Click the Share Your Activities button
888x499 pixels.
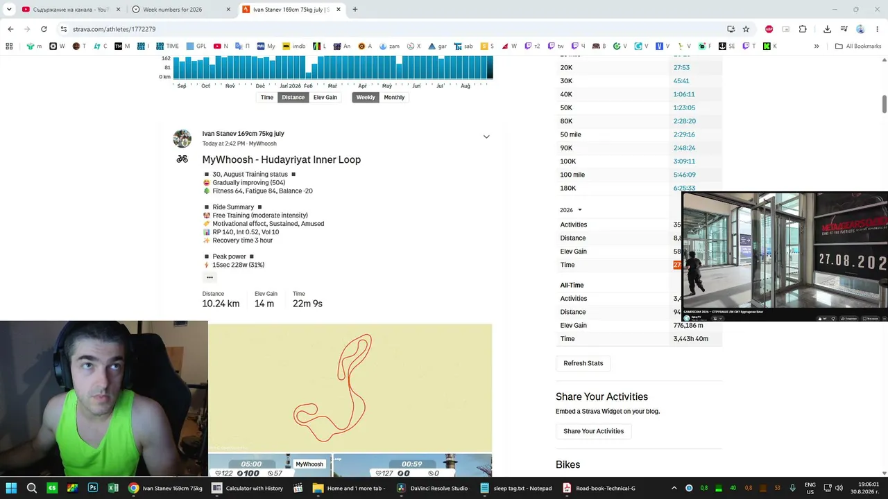pyautogui.click(x=594, y=431)
